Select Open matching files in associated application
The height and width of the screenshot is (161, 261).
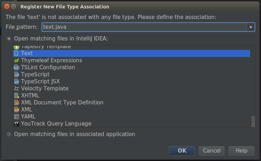click(9, 134)
